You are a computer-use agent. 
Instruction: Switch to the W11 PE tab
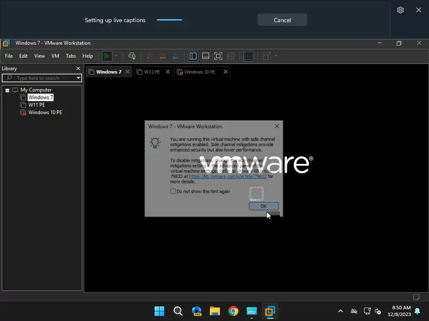(x=152, y=72)
